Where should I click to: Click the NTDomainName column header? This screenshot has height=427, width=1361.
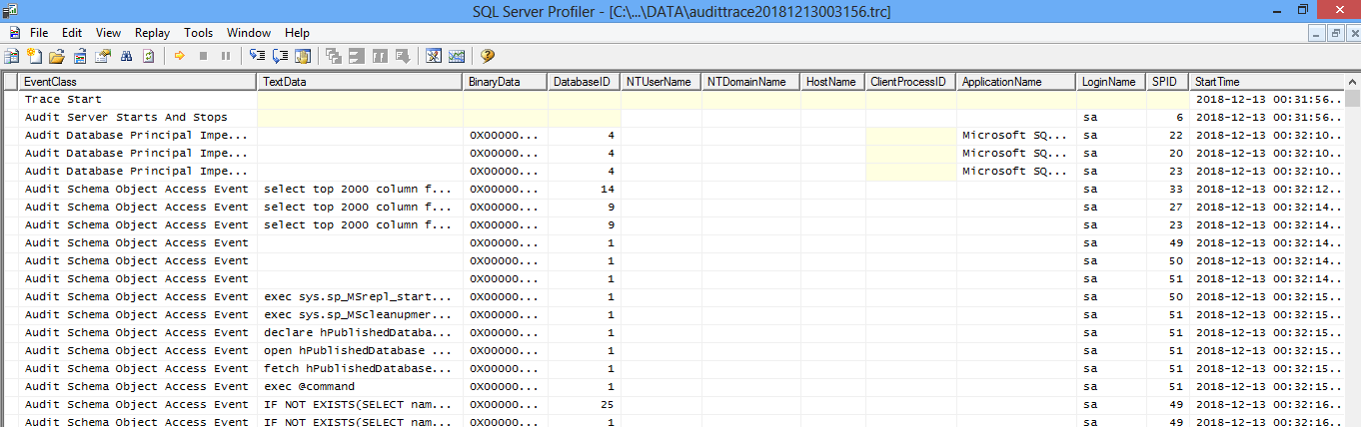pos(751,82)
